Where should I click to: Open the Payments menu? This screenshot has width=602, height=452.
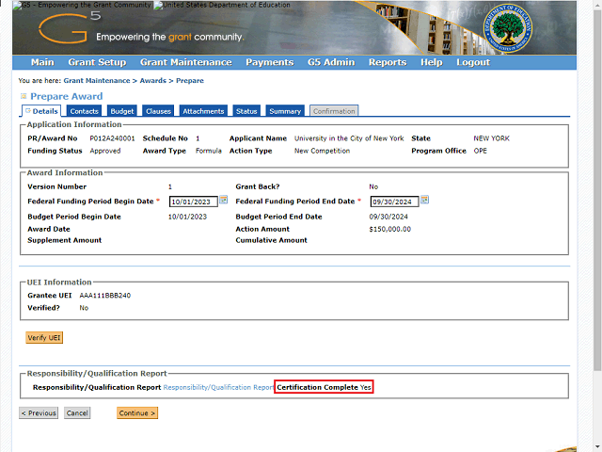[269, 62]
